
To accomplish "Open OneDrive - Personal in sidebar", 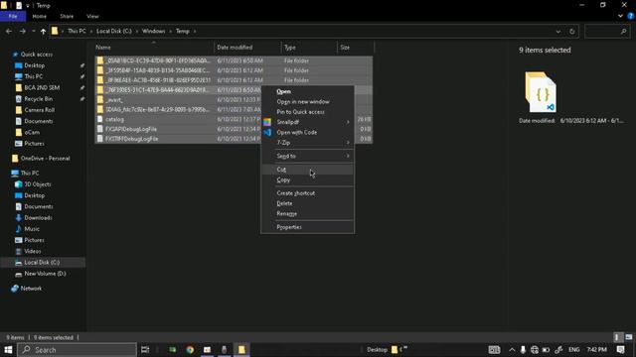I will (45, 159).
